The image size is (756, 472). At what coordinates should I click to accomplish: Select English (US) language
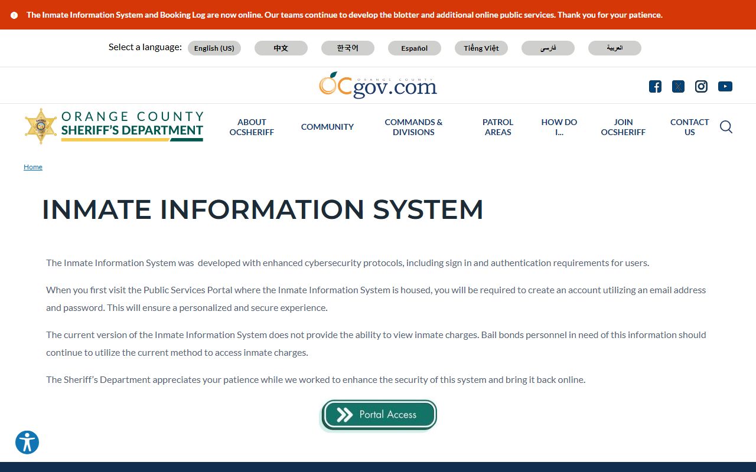214,48
